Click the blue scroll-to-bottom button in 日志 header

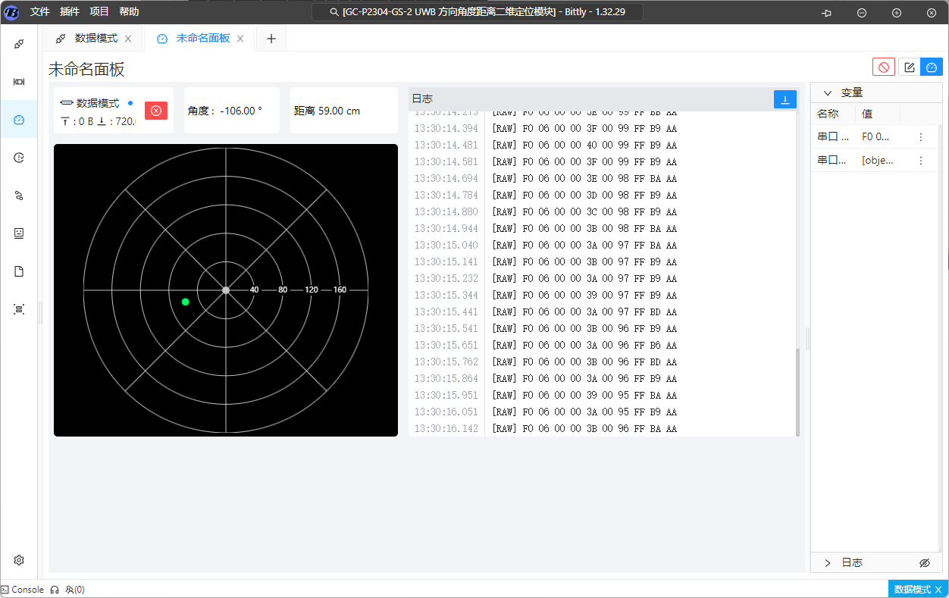tap(785, 99)
